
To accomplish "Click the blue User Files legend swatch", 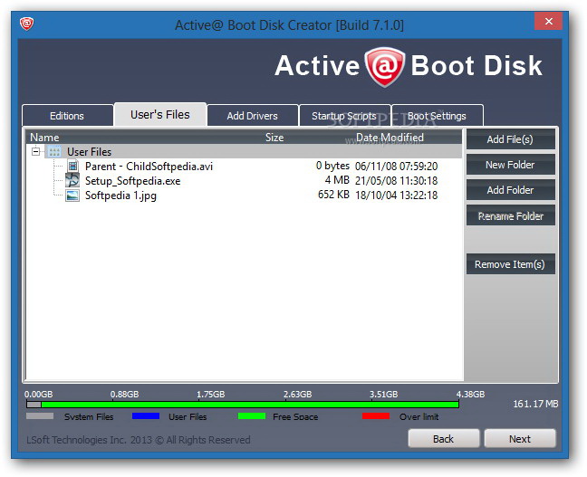I will tap(146, 416).
